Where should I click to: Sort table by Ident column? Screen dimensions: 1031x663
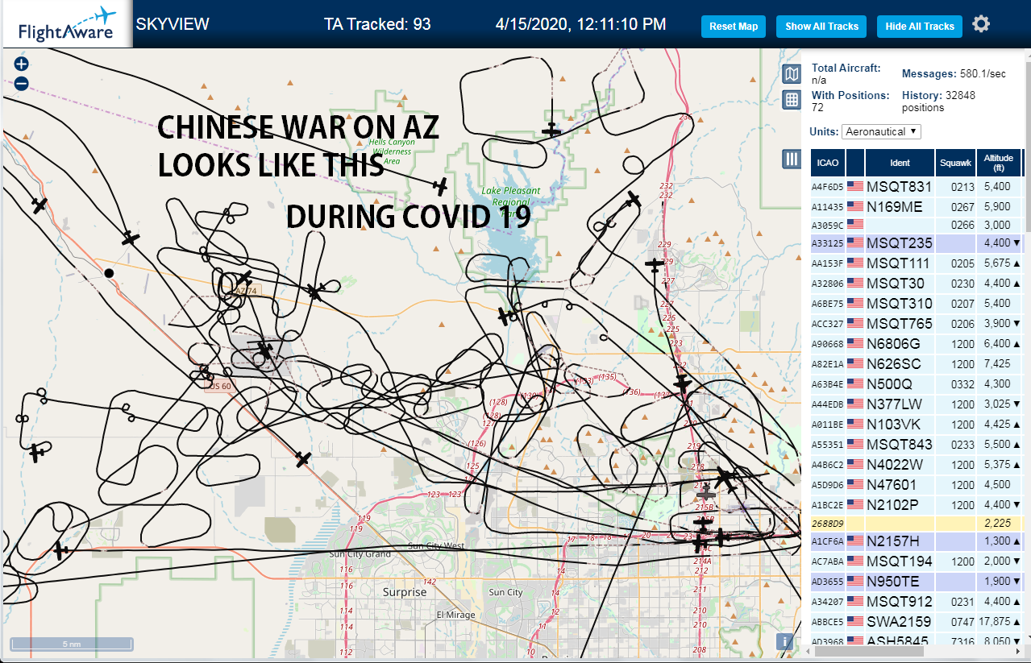click(900, 163)
